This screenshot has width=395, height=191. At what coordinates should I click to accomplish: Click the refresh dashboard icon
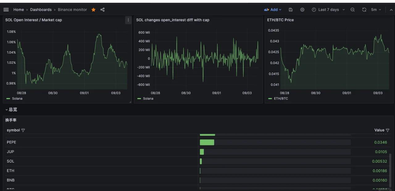point(364,10)
